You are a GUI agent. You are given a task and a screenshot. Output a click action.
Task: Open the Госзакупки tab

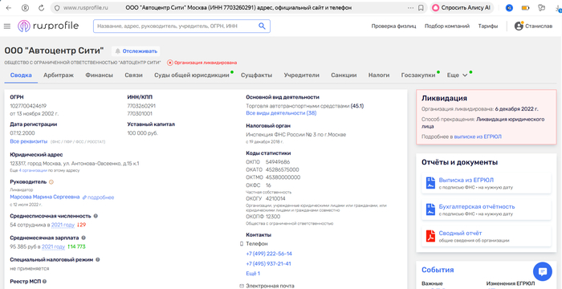click(418, 75)
